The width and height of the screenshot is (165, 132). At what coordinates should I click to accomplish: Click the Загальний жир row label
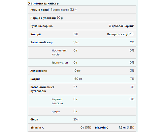pyautogui.click(x=41, y=42)
